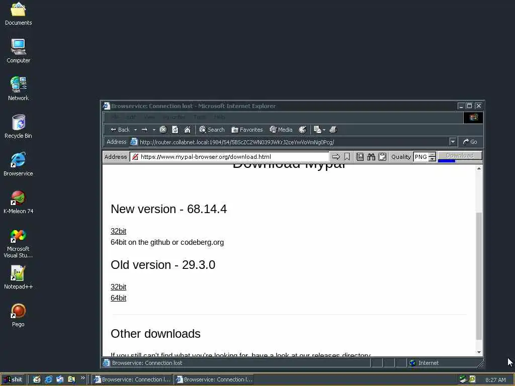Switch to the second Browservice taskbar button
Viewport: 515px width, 386px height.
pyautogui.click(x=214, y=379)
